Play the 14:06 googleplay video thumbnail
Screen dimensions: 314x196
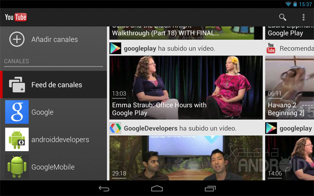(289, 158)
